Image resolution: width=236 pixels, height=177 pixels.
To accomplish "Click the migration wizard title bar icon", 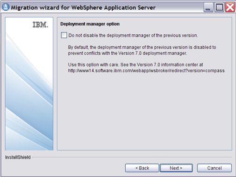I will click(6, 7).
